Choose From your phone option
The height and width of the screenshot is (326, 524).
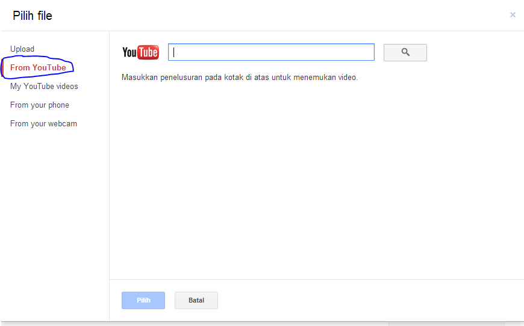coord(40,105)
